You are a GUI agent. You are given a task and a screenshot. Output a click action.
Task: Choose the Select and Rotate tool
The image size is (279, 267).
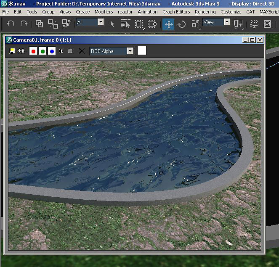pyautogui.click(x=182, y=24)
